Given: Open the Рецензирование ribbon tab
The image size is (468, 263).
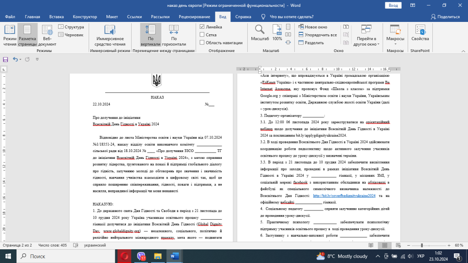Looking at the screenshot, I should click(194, 17).
